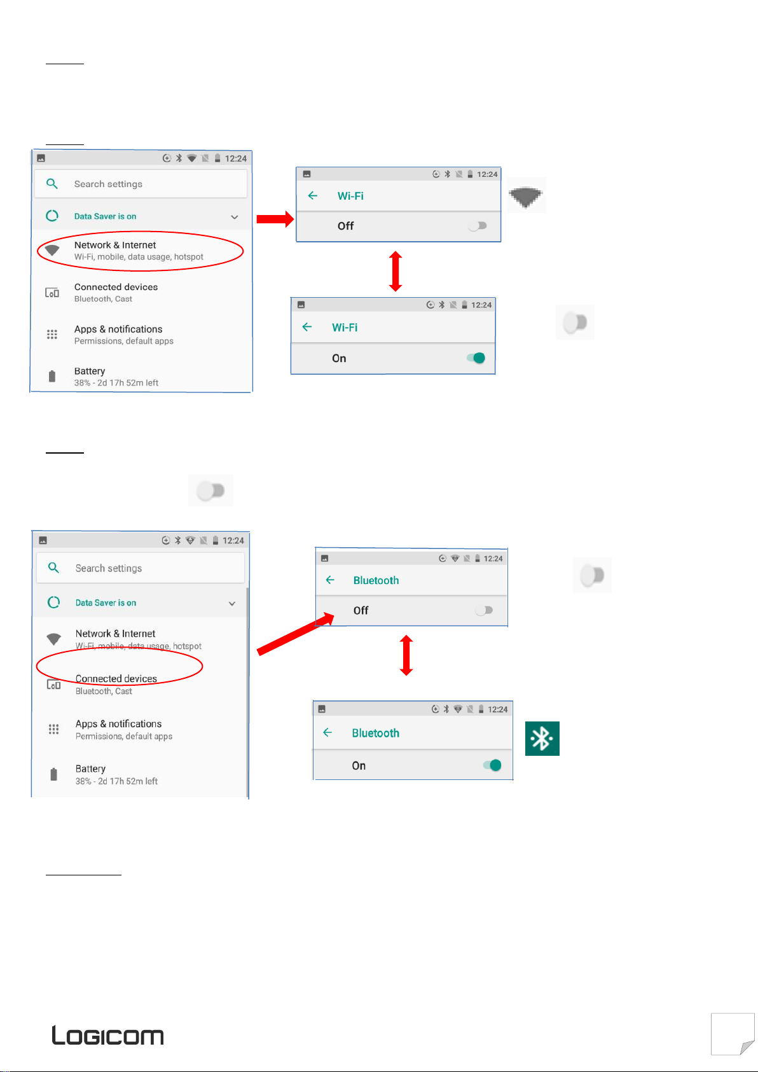This screenshot has width=758, height=1072.
Task: Click the Wi-Fi icon beside Network & Internet in the second settings screenshot
Action: click(x=54, y=639)
